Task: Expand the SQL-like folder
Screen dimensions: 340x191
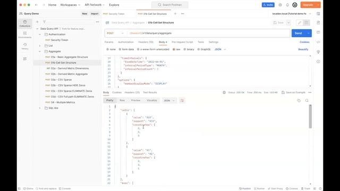Action: 40,108
